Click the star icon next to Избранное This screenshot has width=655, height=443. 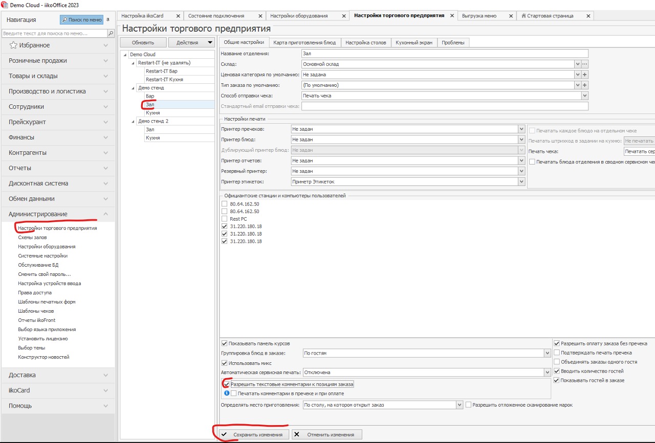13,45
